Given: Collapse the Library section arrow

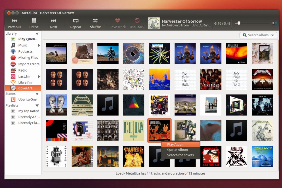Looking at the screenshot, I should click(x=37, y=34).
